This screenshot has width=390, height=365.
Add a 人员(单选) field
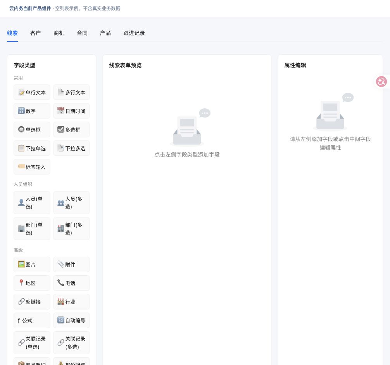(x=32, y=203)
